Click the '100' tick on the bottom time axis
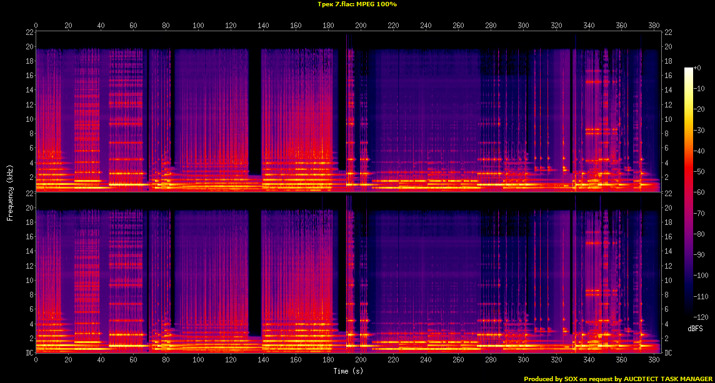 (x=198, y=360)
